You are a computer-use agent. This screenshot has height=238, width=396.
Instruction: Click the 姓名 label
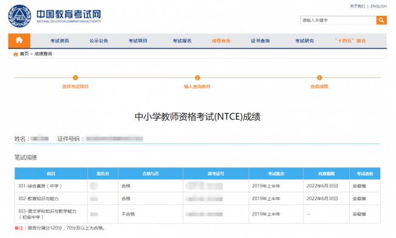21,139
